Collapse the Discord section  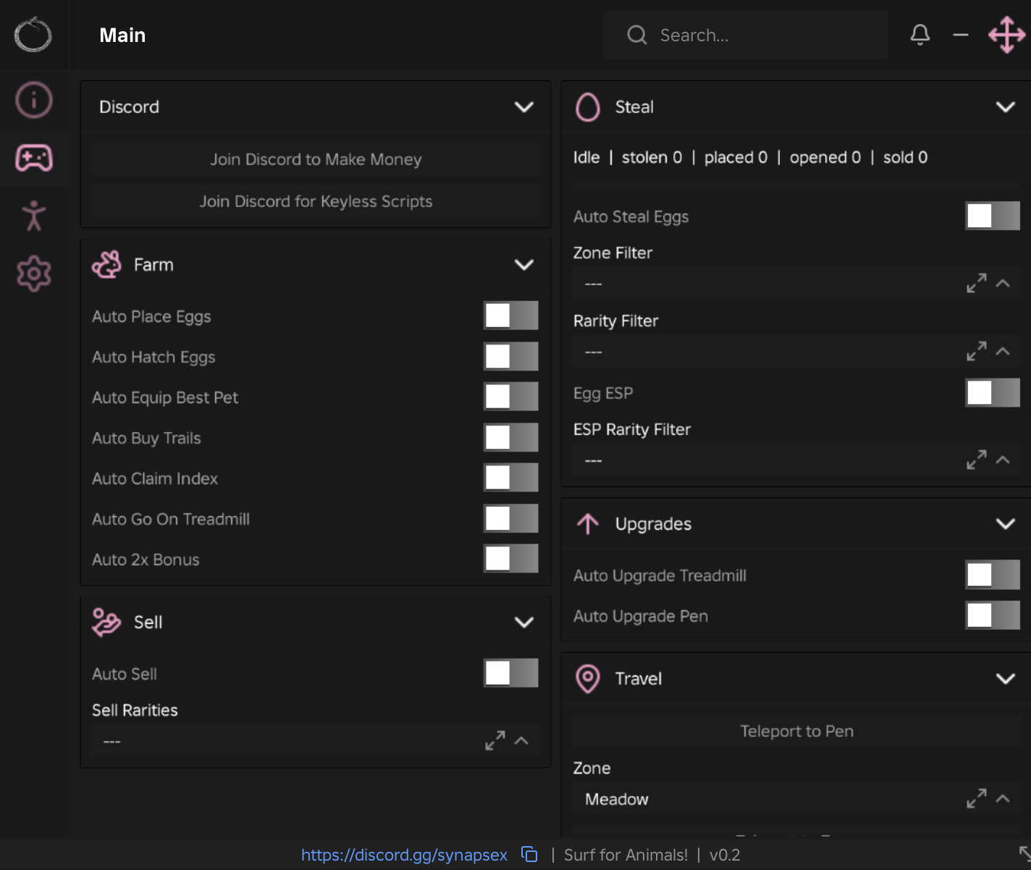point(524,107)
